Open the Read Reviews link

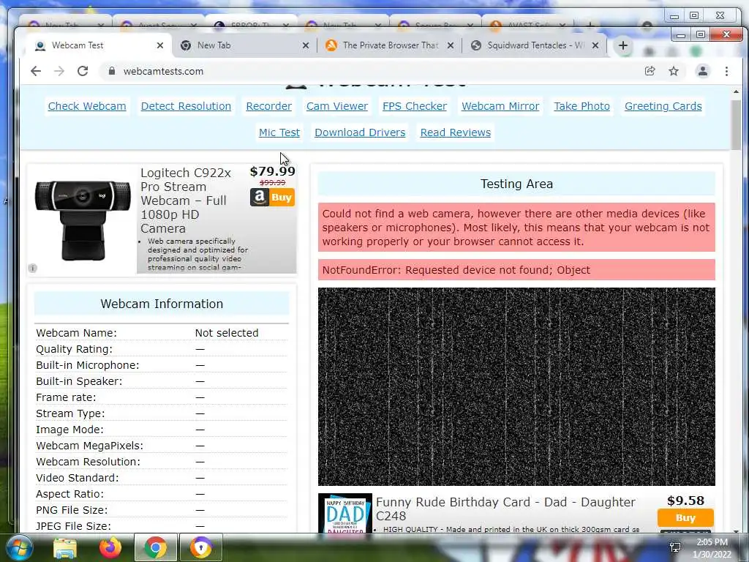tap(455, 132)
